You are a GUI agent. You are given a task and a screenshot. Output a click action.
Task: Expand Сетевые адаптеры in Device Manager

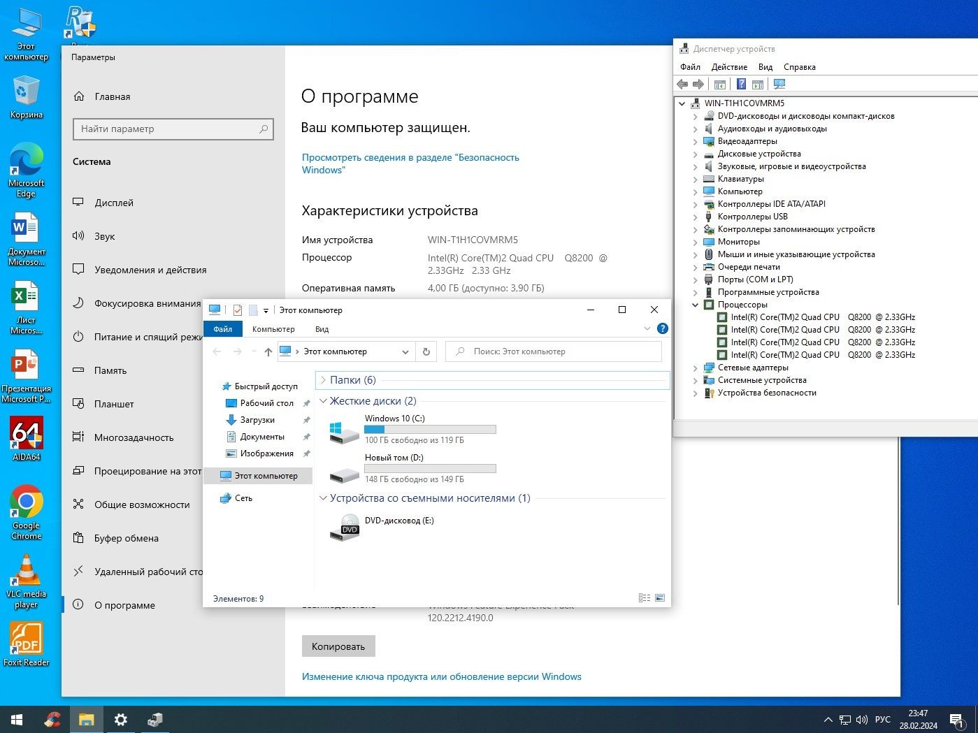(696, 368)
